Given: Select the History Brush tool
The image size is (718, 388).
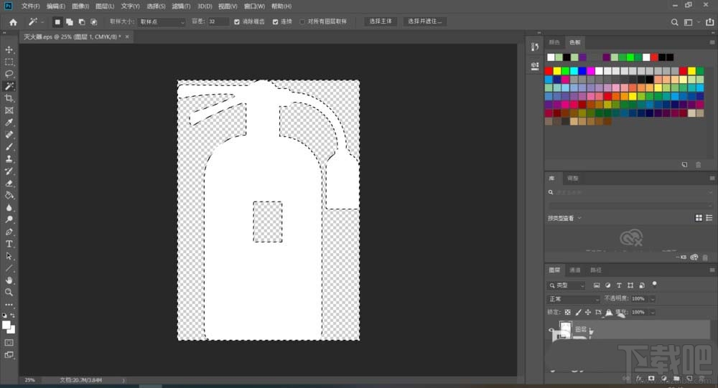Looking at the screenshot, I should [9, 171].
